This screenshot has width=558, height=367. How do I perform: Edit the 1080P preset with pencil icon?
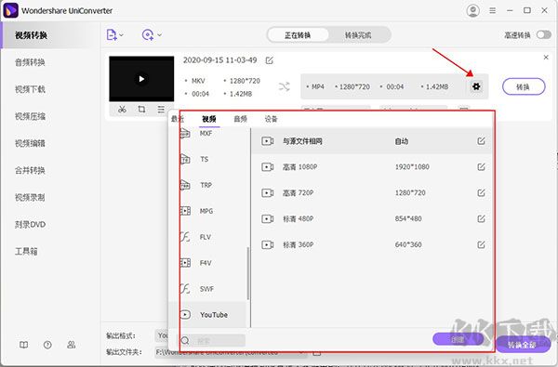point(481,167)
